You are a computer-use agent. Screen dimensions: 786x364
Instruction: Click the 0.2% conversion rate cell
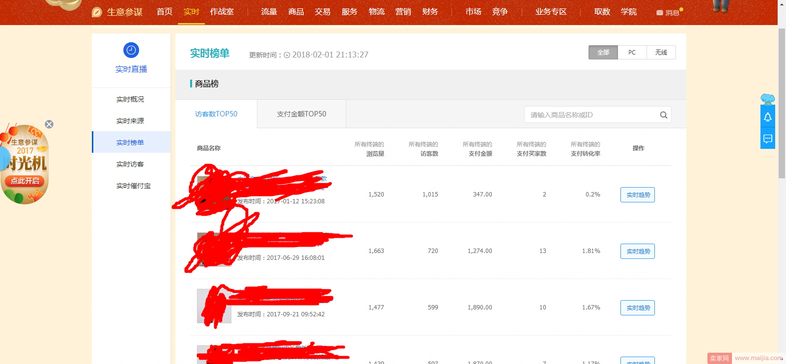[593, 195]
